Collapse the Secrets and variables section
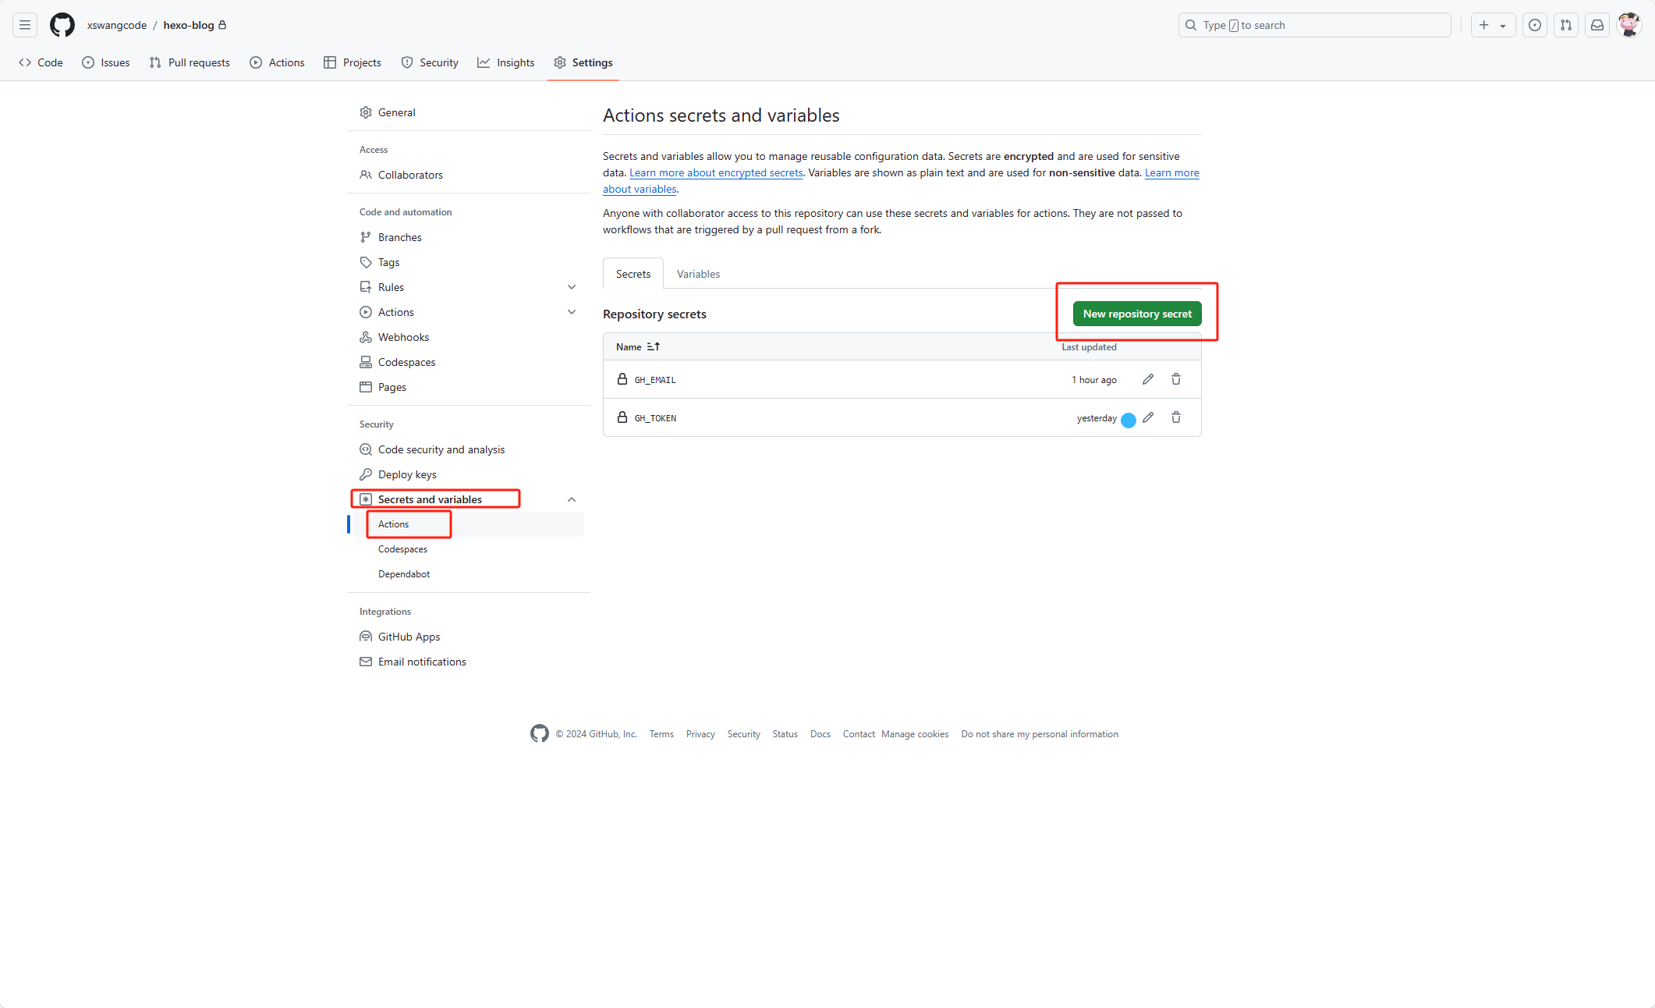 pyautogui.click(x=572, y=499)
